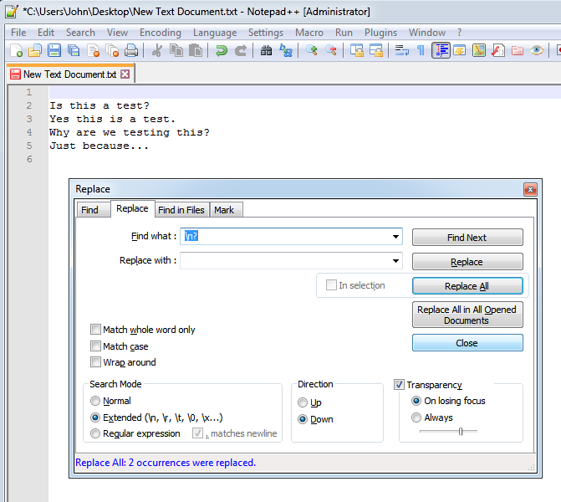Switch to Find in Files tab
This screenshot has width=561, height=502.
coord(181,210)
